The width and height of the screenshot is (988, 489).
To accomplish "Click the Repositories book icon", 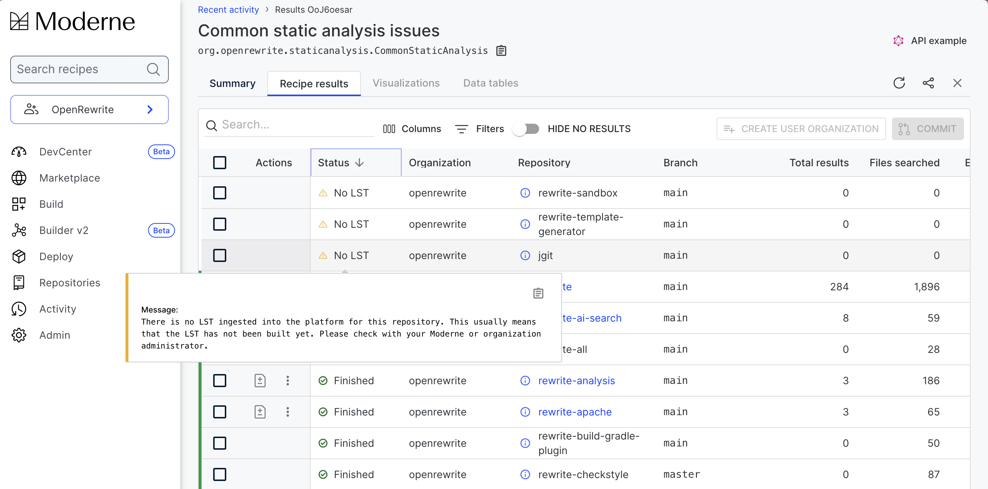I will click(x=19, y=283).
